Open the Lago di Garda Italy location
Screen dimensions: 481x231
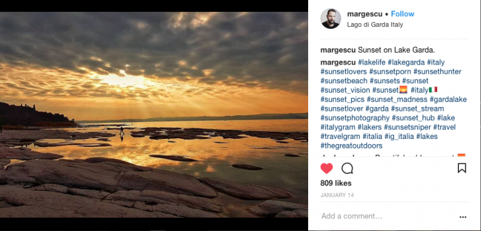click(x=375, y=25)
